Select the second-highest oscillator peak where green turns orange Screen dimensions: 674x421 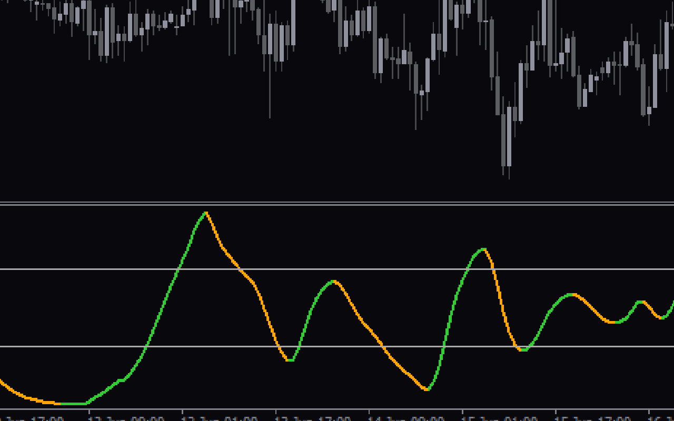pyautogui.click(x=483, y=249)
